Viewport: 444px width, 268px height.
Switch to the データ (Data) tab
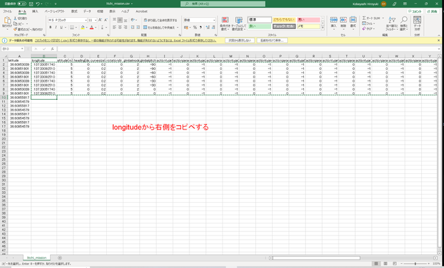point(87,11)
